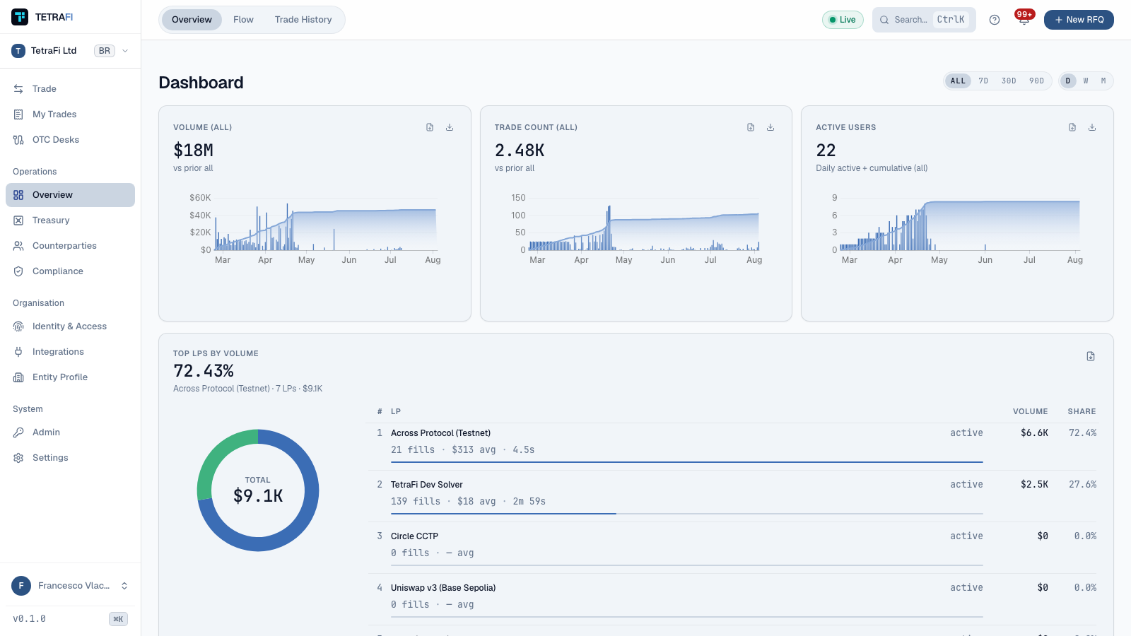Expand the TetraFi Ltd organisation switcher
Screen dimensions: 1131x636
[x=70, y=51]
